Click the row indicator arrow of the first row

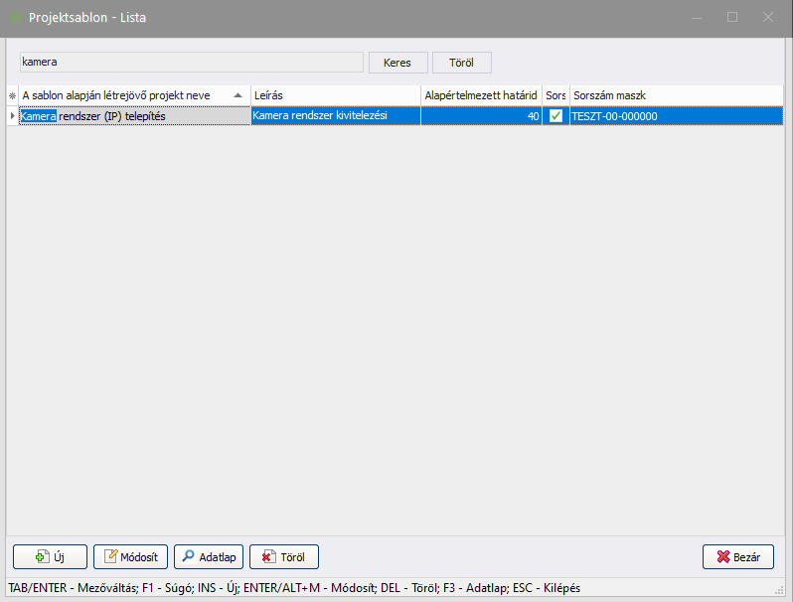12,116
